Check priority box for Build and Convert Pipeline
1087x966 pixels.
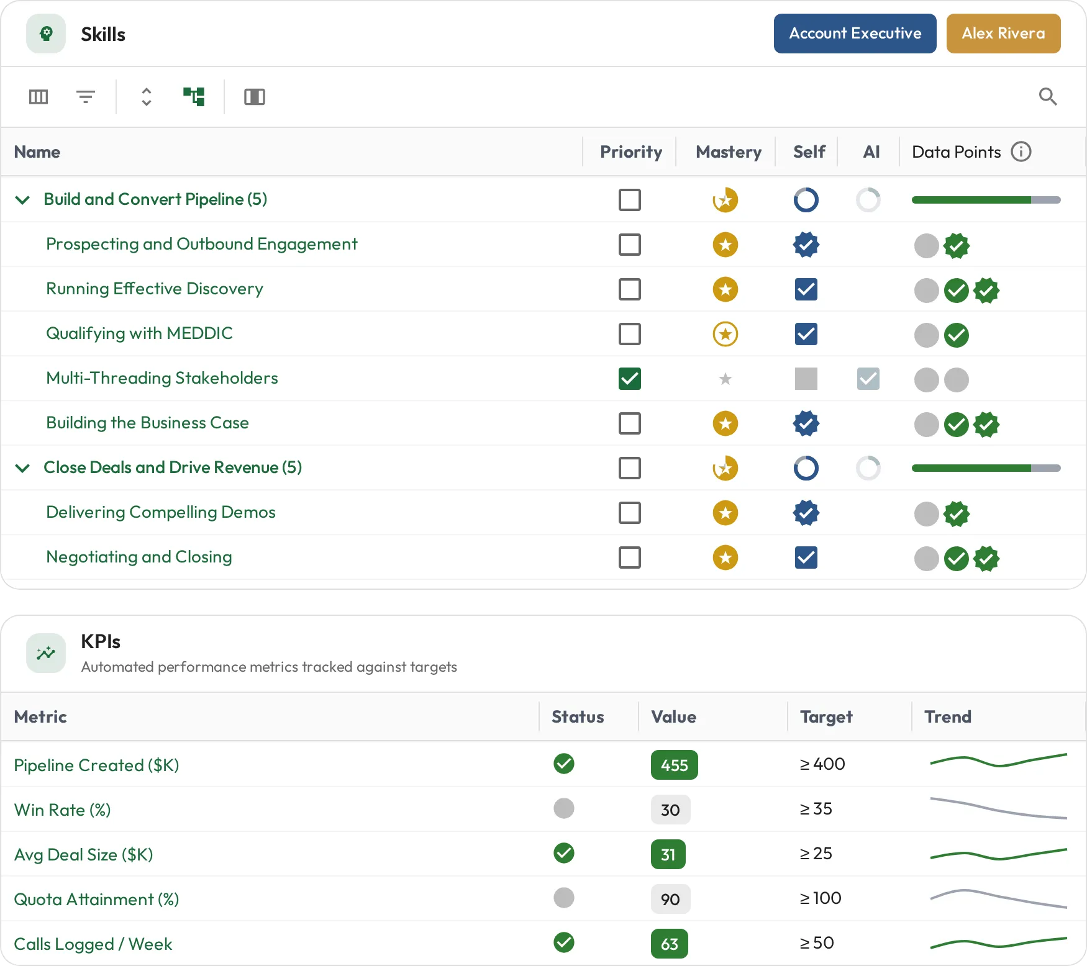point(630,200)
